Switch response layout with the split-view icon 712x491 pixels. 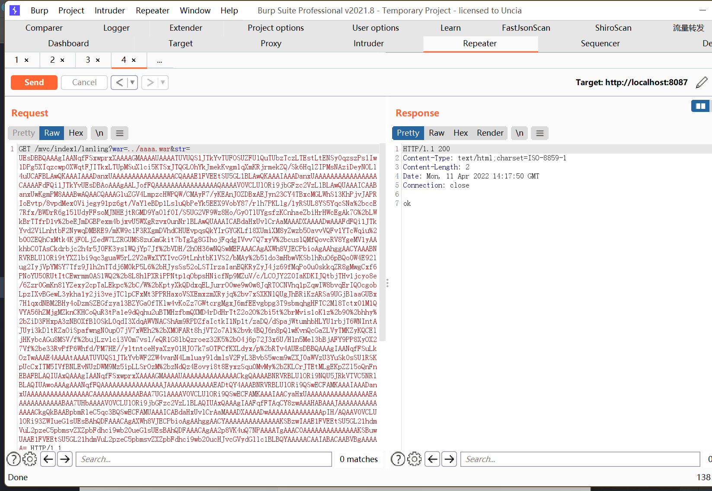(700, 106)
